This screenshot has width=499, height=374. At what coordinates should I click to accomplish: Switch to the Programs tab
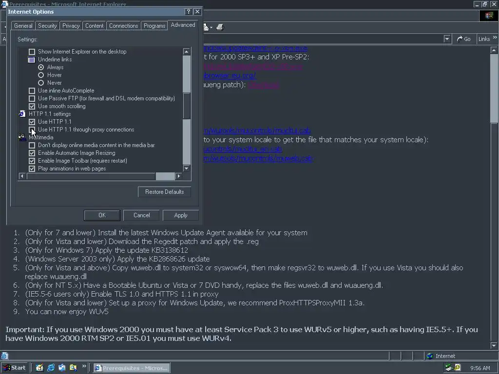pyautogui.click(x=154, y=26)
